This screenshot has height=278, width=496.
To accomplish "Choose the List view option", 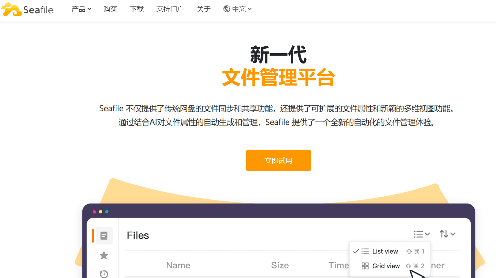I will (x=390, y=251).
